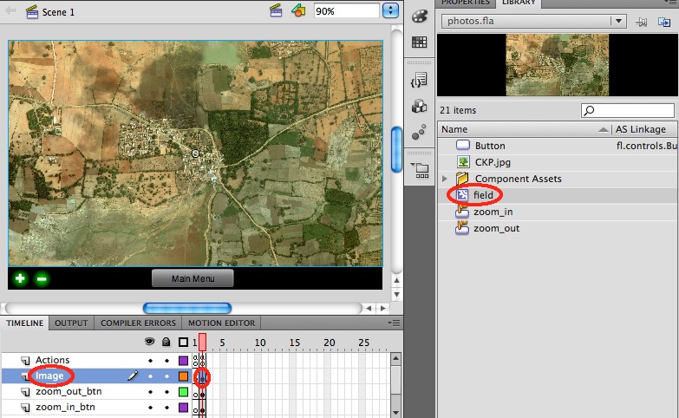Click the zoom_out_btn layer green color swatch
This screenshot has width=679, height=418.
coord(183,392)
